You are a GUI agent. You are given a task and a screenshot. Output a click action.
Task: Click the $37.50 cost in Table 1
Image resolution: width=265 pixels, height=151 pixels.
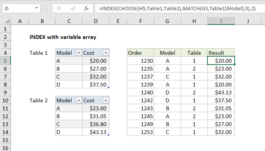(x=96, y=85)
